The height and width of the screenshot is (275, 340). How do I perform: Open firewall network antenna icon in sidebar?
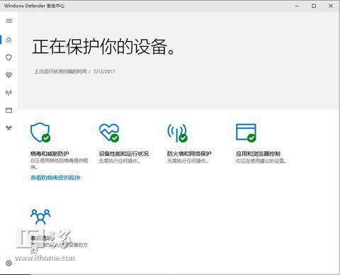click(8, 93)
